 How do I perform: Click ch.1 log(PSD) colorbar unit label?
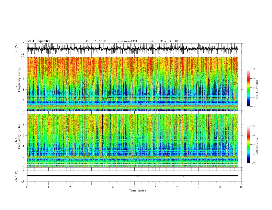coord(257,90)
